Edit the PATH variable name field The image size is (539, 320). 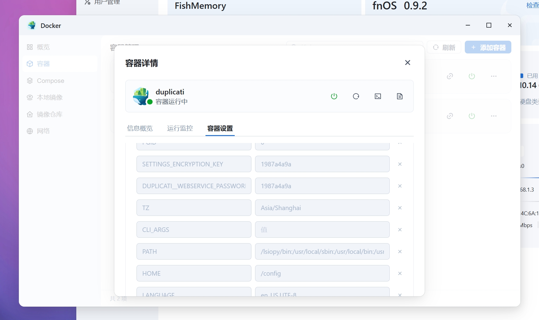tap(194, 251)
